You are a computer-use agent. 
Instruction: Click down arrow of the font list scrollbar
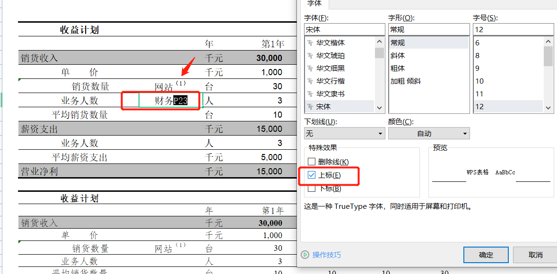tap(379, 108)
